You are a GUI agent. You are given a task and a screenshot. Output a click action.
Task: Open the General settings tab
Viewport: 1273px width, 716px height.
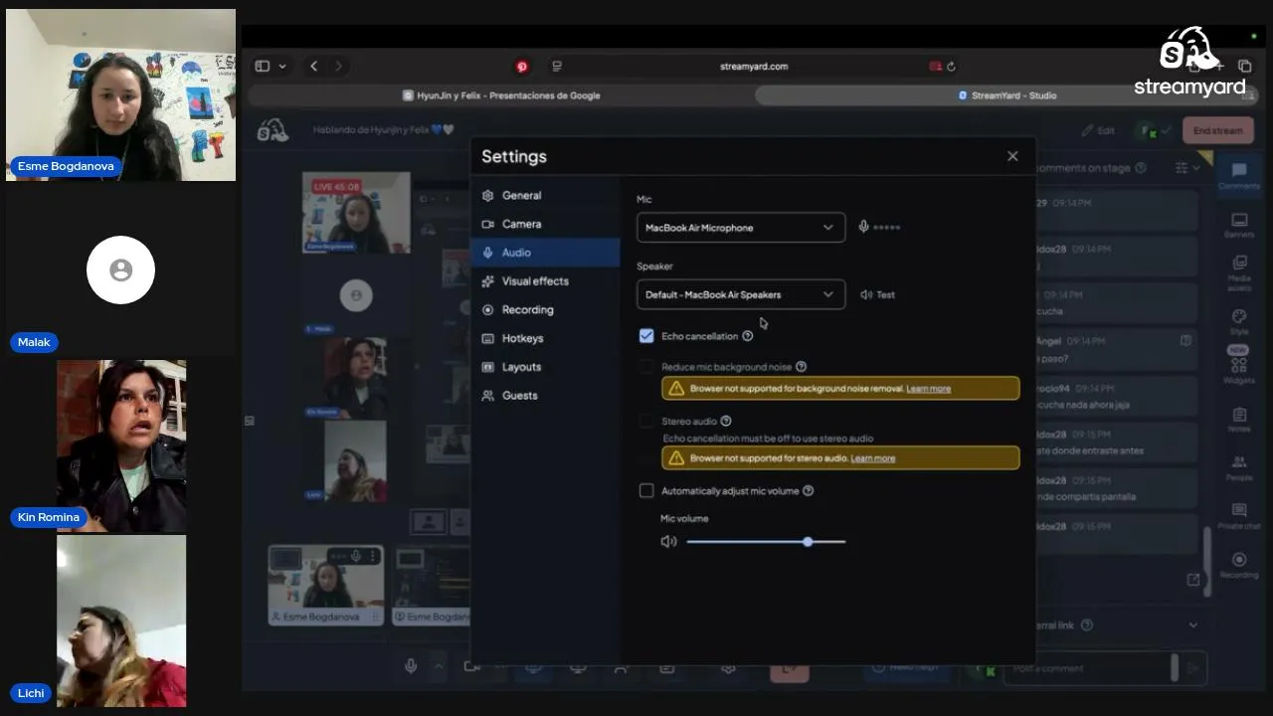point(546,196)
